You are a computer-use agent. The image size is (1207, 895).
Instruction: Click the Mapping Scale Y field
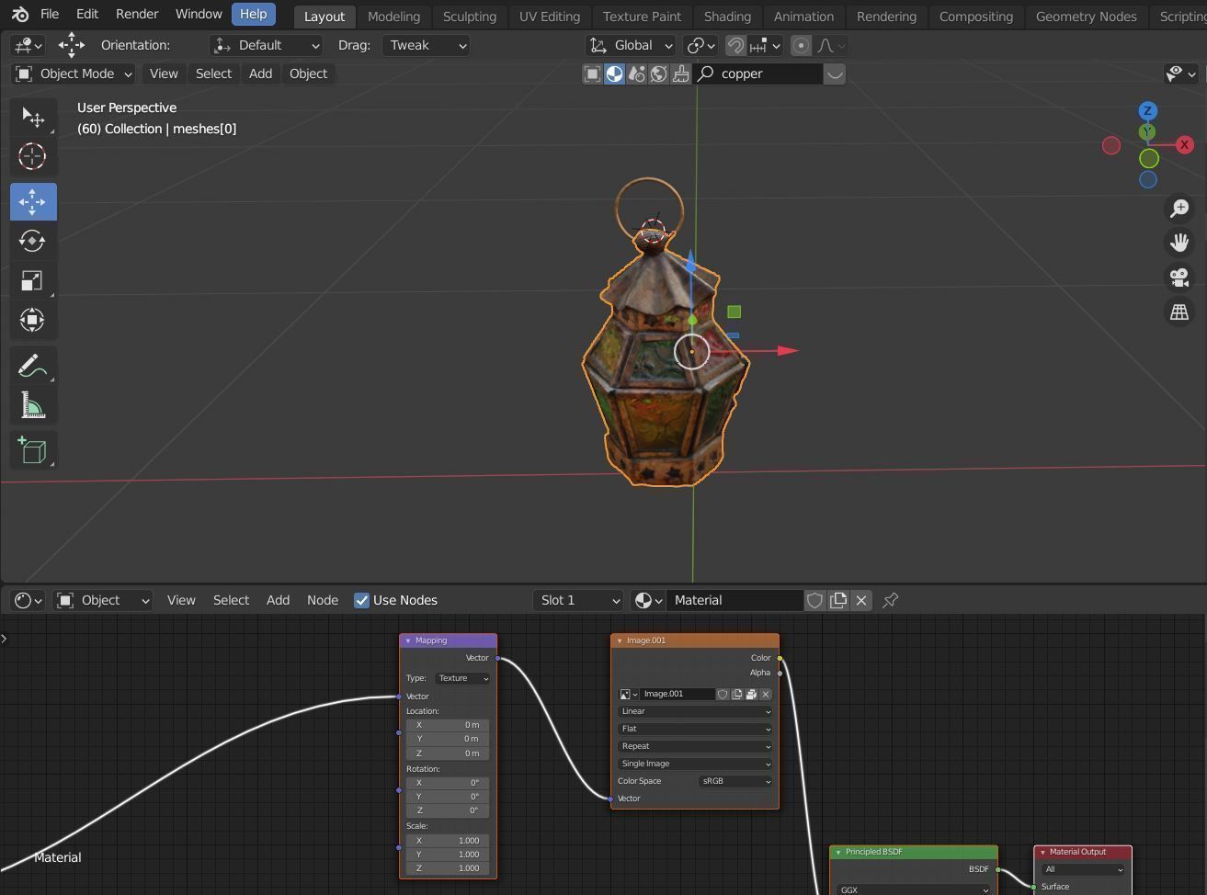tap(448, 855)
